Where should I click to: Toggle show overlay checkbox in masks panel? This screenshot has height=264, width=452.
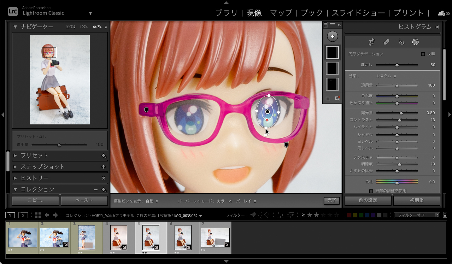(328, 99)
